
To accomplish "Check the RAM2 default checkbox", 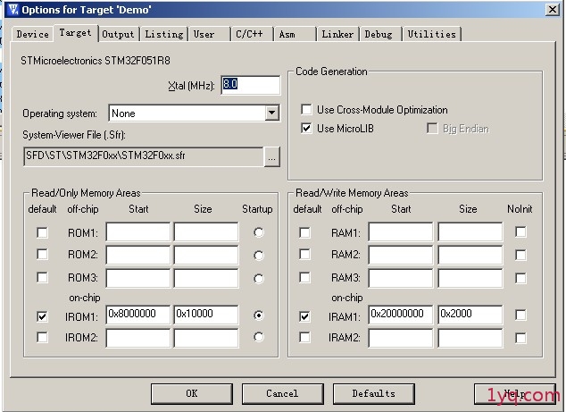I will tap(304, 254).
